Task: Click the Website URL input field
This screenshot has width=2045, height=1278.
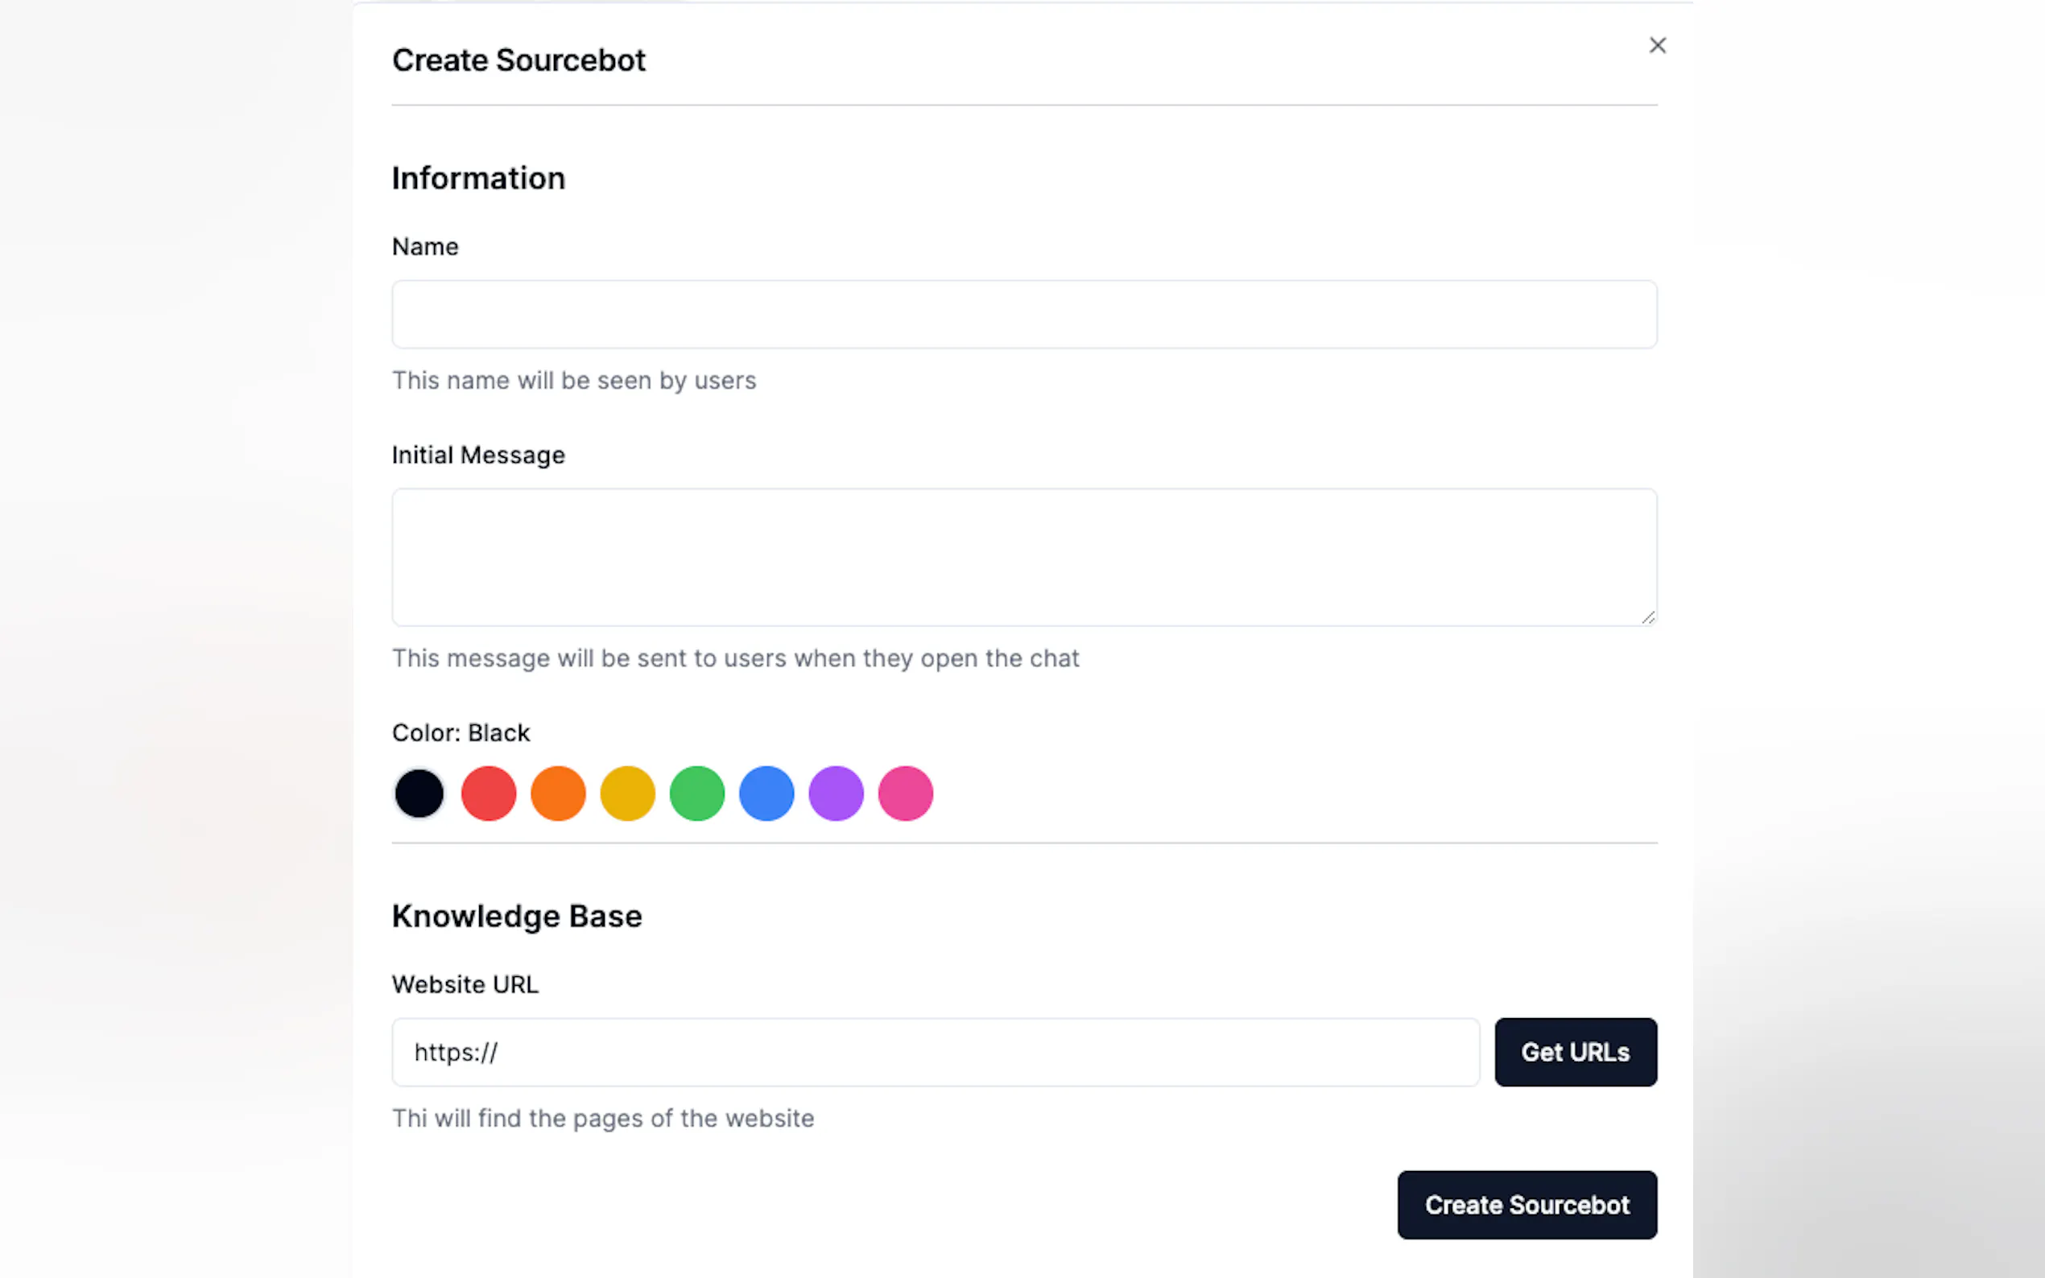Action: pyautogui.click(x=935, y=1053)
